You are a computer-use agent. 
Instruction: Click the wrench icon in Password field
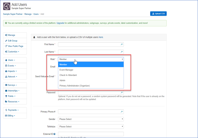122,92
